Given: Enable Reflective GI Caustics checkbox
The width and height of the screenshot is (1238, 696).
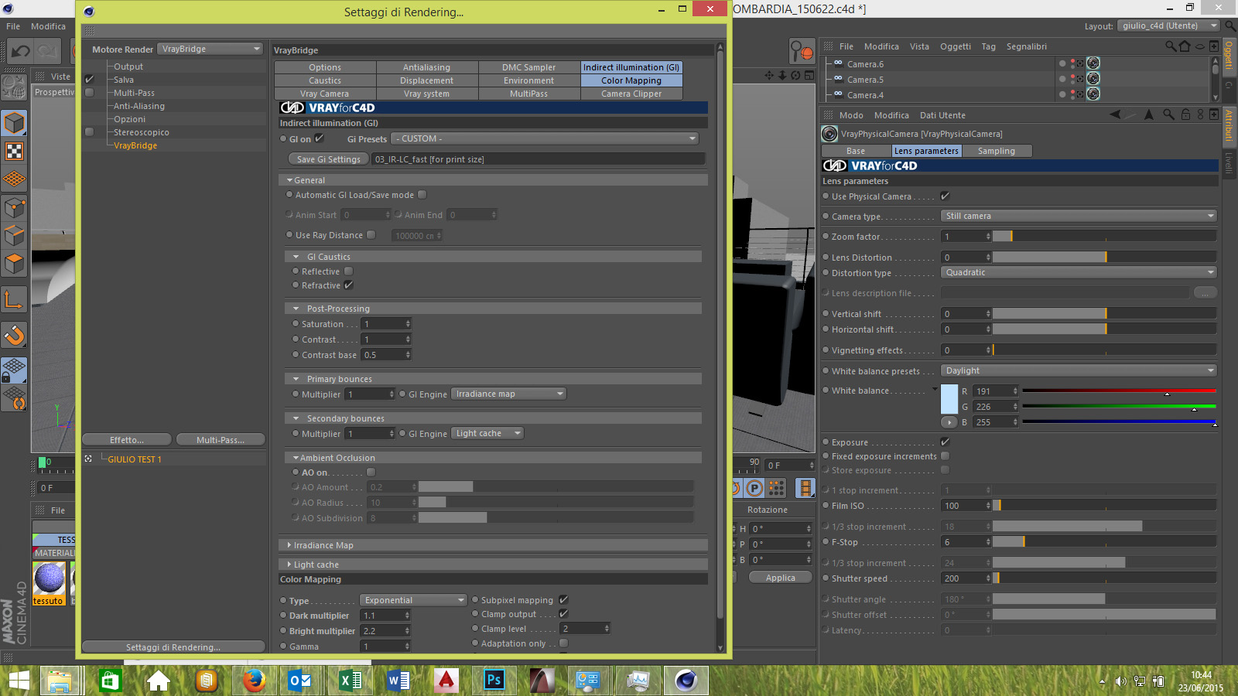Looking at the screenshot, I should [349, 271].
